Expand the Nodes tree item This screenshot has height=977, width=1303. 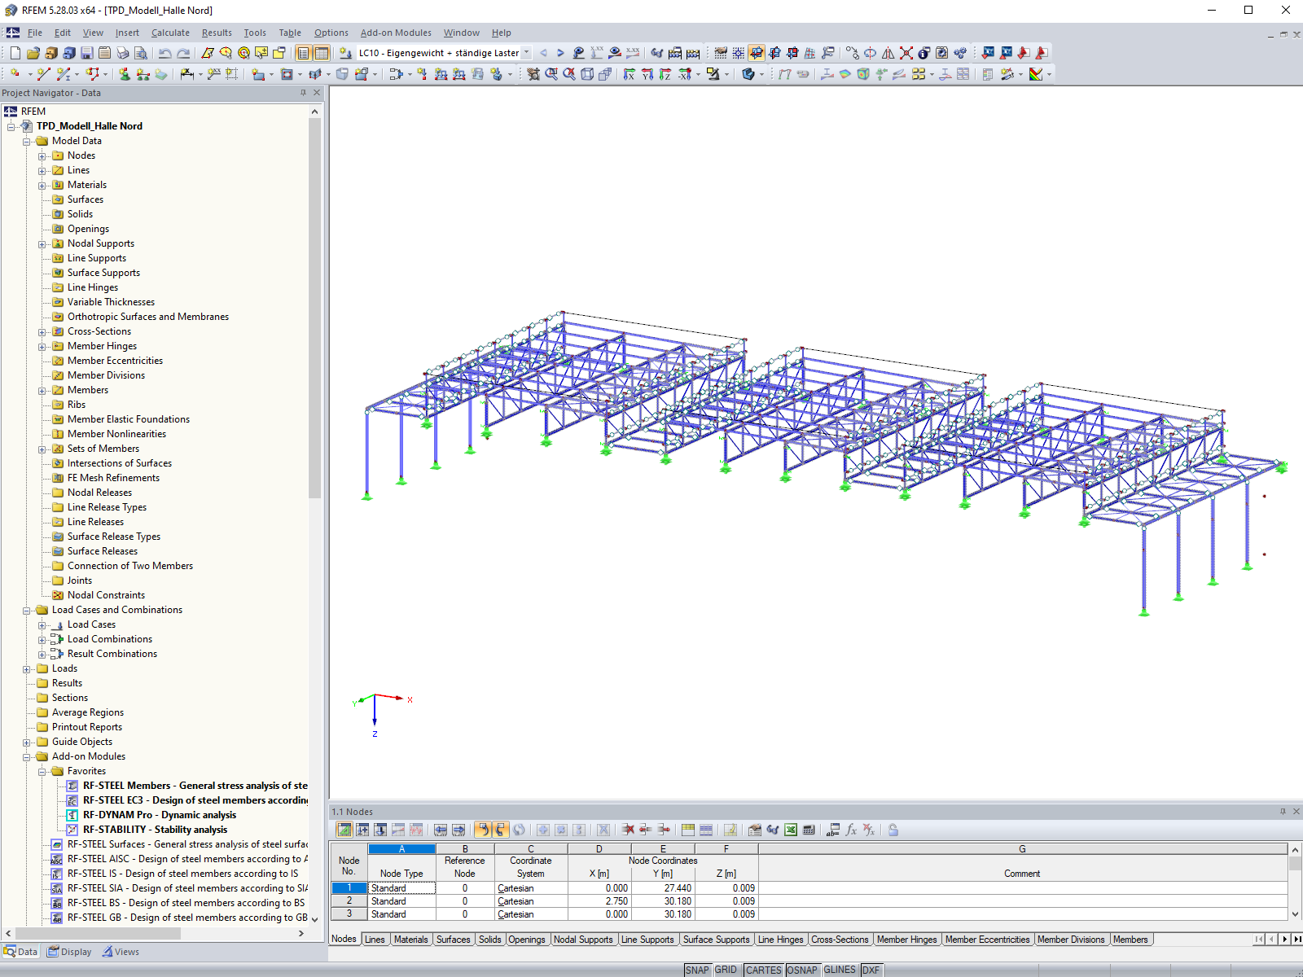[x=42, y=156]
